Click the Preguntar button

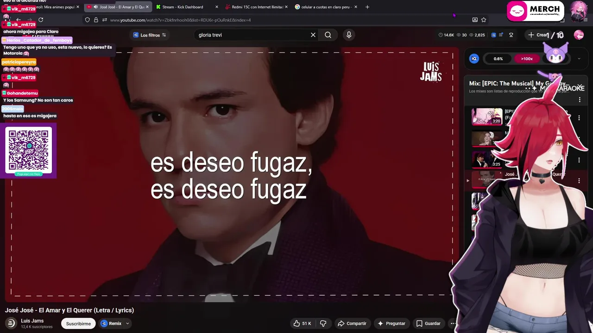point(391,323)
